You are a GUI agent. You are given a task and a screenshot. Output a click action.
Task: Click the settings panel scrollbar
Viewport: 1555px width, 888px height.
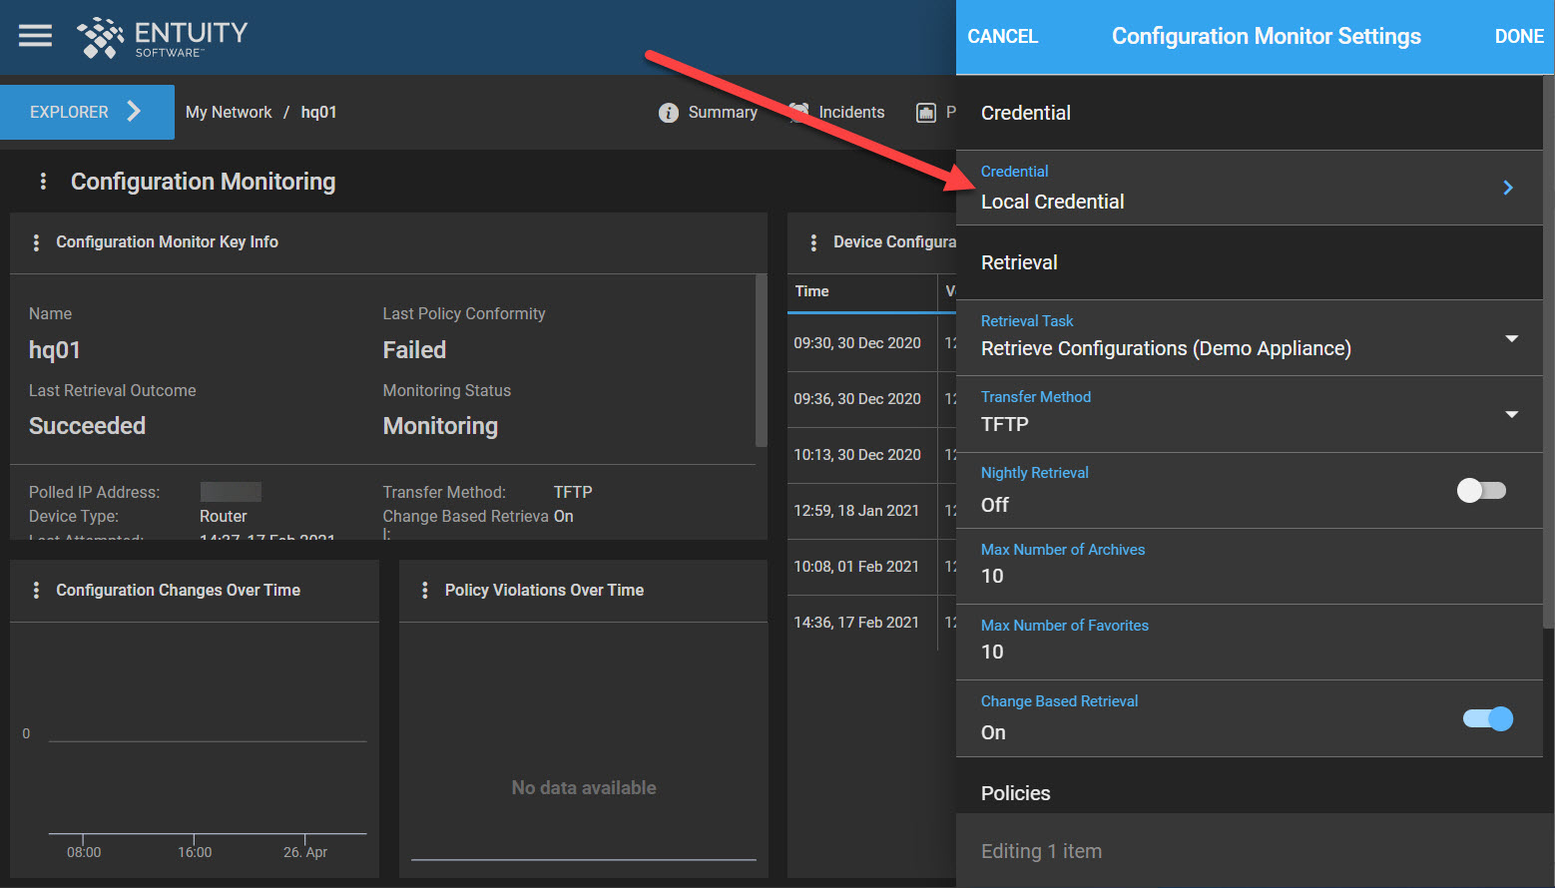1549,351
